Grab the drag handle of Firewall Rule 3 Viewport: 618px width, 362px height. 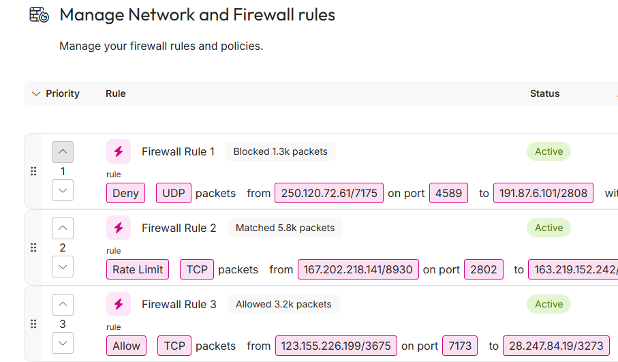point(33,324)
